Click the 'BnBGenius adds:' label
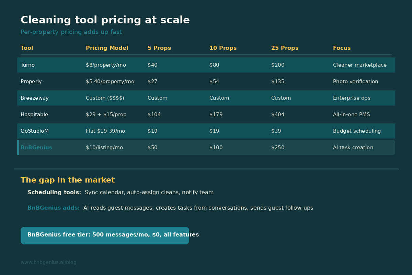The height and width of the screenshot is (275, 412). coord(54,208)
